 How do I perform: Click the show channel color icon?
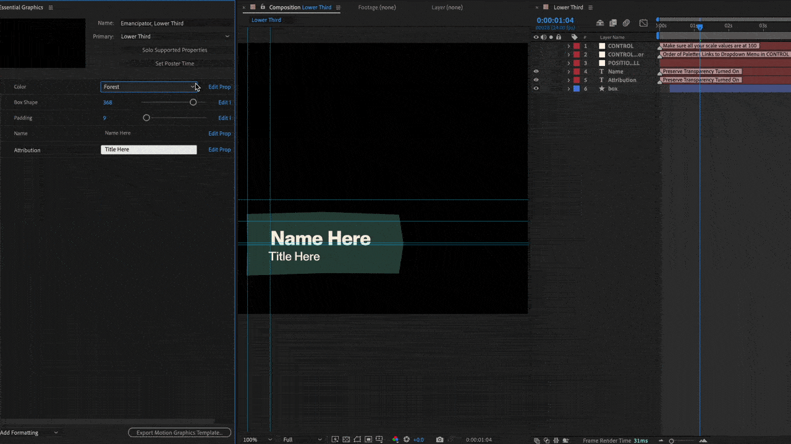tap(395, 440)
